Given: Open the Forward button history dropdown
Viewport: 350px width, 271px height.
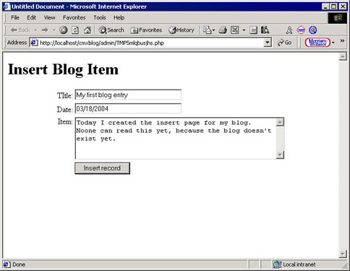Looking at the screenshot, I should click(54, 30).
